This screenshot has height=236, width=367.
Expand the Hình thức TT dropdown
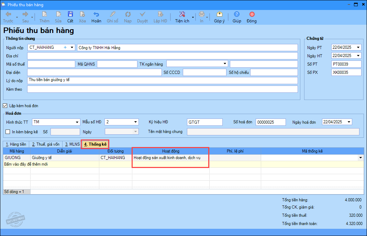tap(77, 122)
